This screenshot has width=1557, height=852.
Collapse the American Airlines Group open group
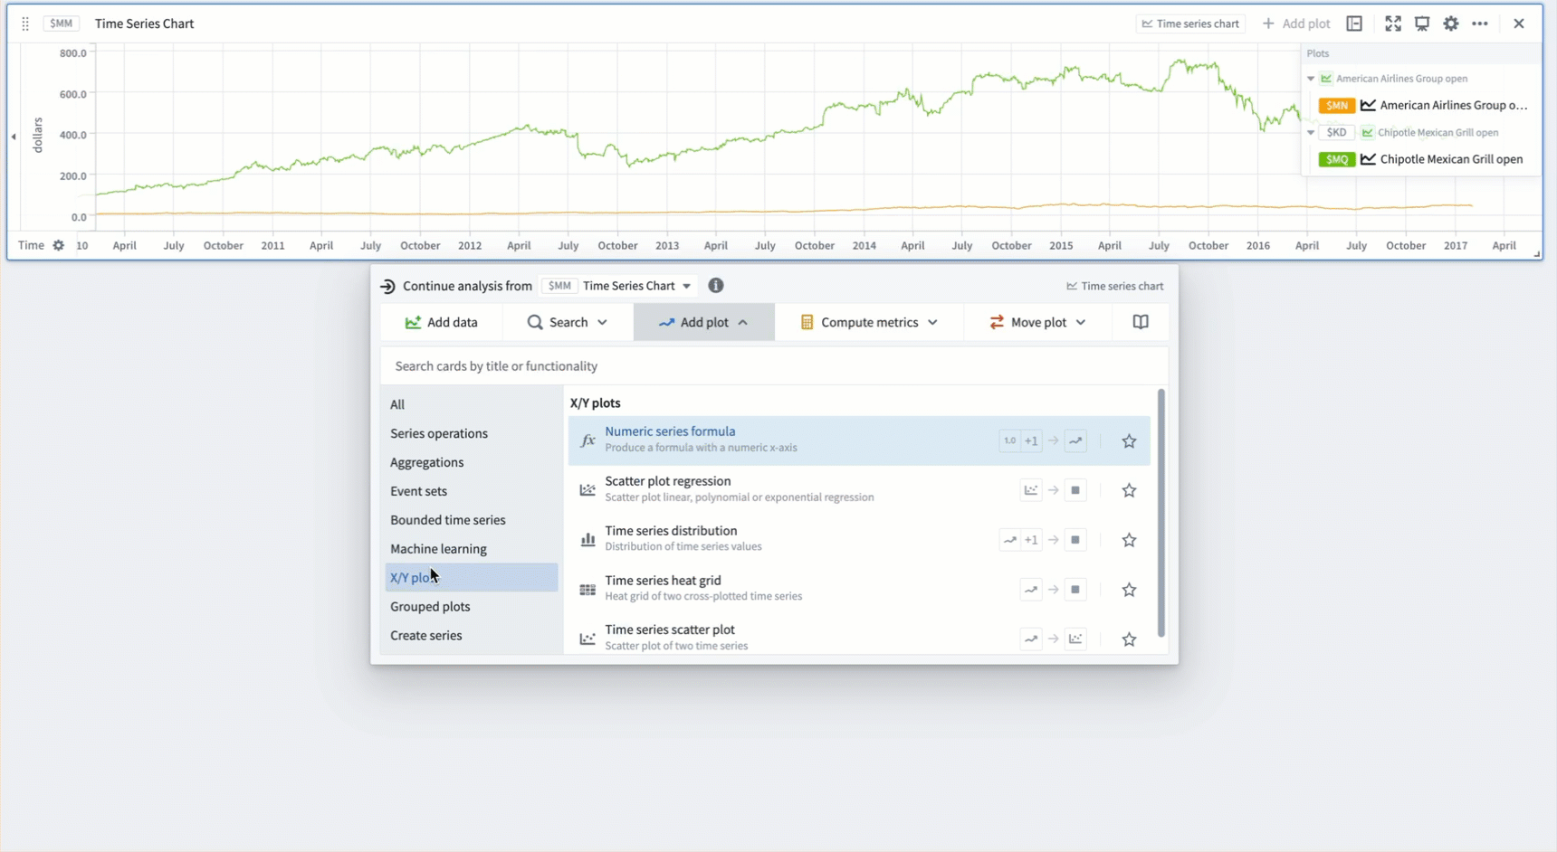pyautogui.click(x=1311, y=79)
